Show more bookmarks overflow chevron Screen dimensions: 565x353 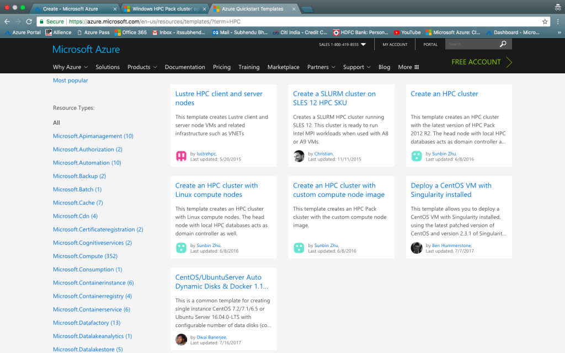559,33
